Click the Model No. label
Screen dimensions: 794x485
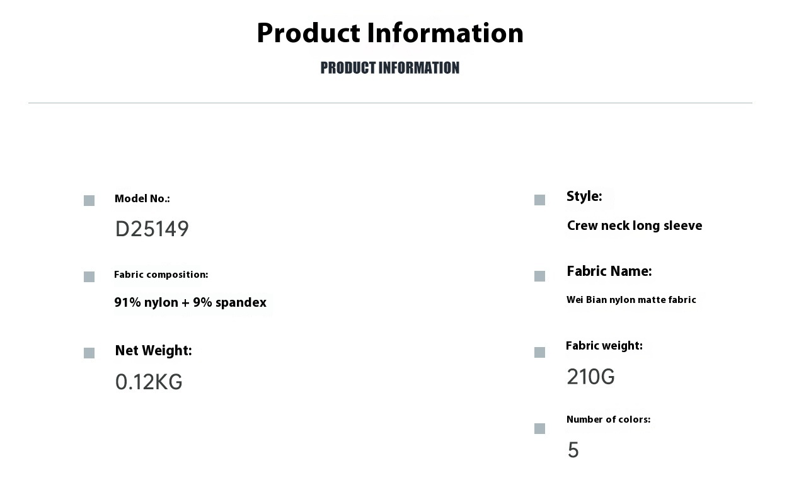click(142, 199)
